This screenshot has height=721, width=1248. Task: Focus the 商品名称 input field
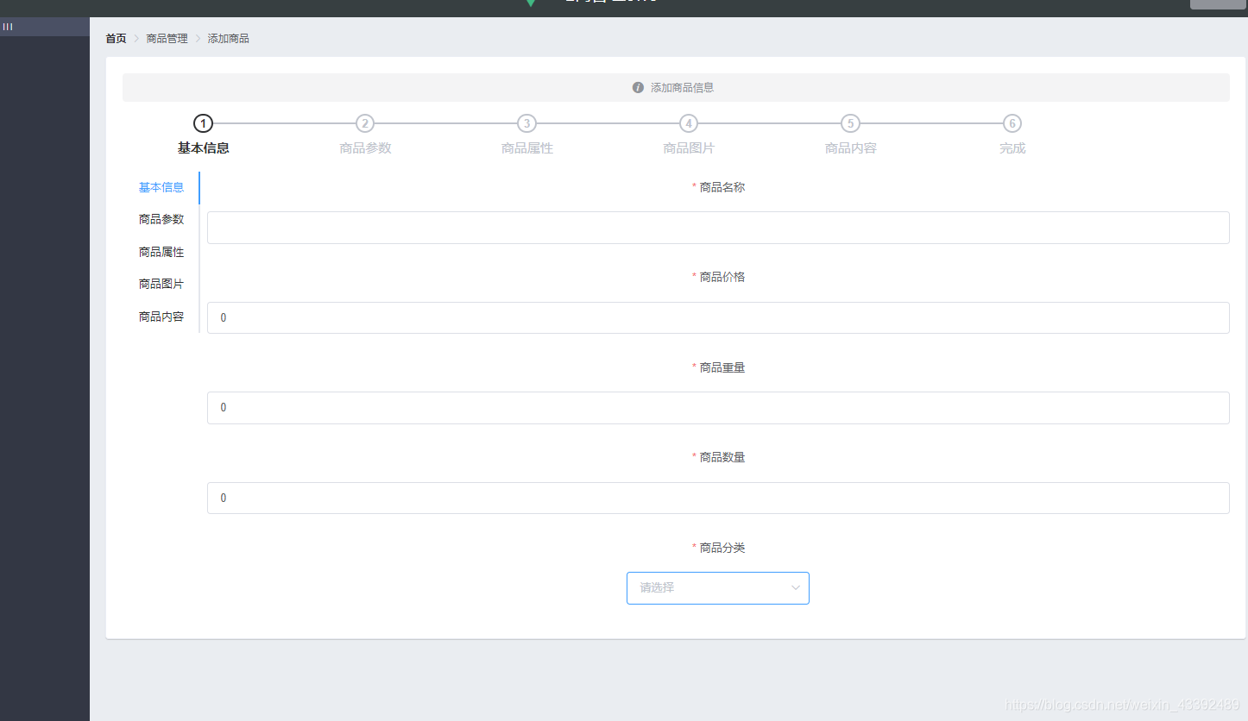click(718, 228)
